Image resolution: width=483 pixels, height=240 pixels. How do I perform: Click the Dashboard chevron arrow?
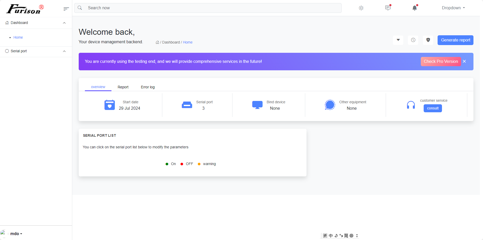click(64, 23)
